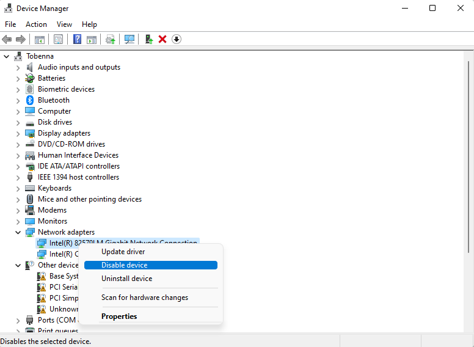Click the red X Uninstall device icon
The image size is (474, 347).
[x=162, y=39]
